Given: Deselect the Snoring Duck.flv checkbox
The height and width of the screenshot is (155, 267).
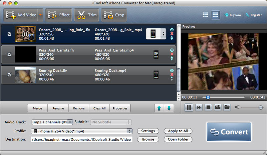Looking at the screenshot, I should pos(9,75).
